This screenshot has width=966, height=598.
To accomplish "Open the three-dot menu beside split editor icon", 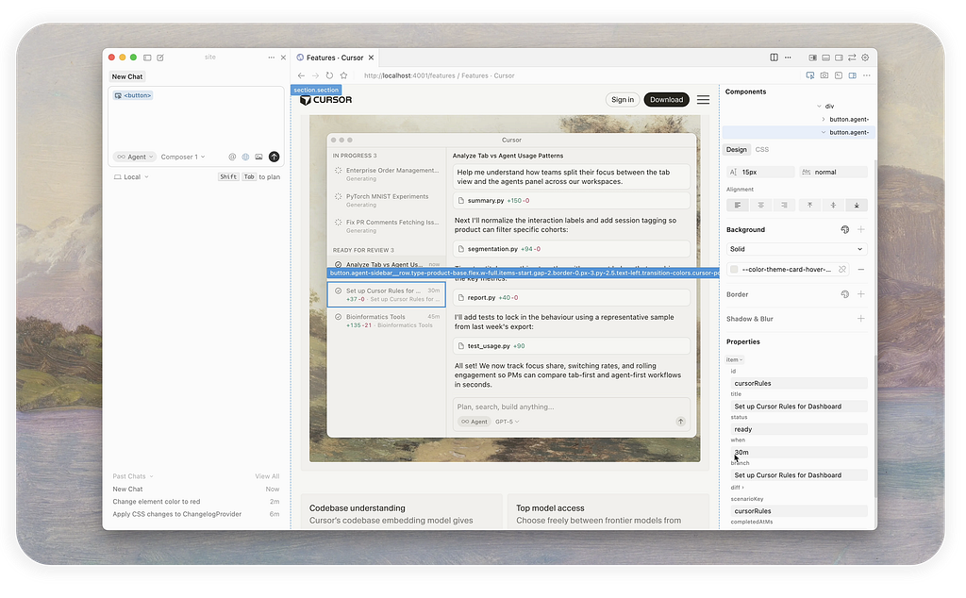I will (x=788, y=58).
